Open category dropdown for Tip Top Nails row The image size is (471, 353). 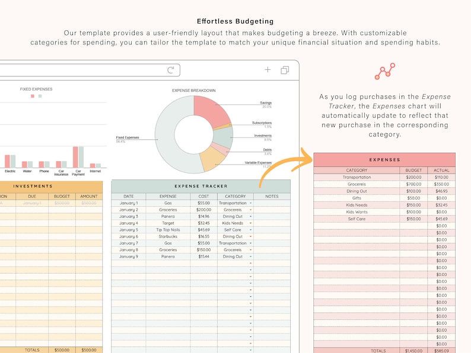tap(250, 230)
